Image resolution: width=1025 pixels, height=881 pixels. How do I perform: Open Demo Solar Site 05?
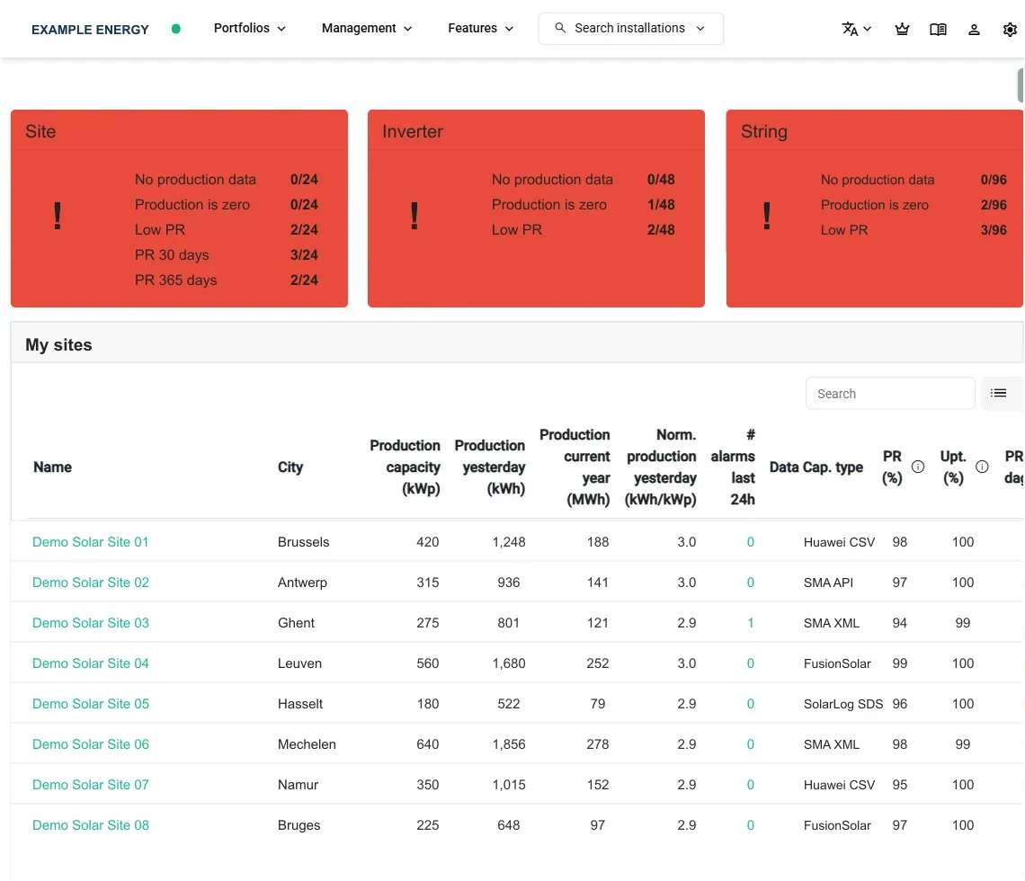[90, 704]
